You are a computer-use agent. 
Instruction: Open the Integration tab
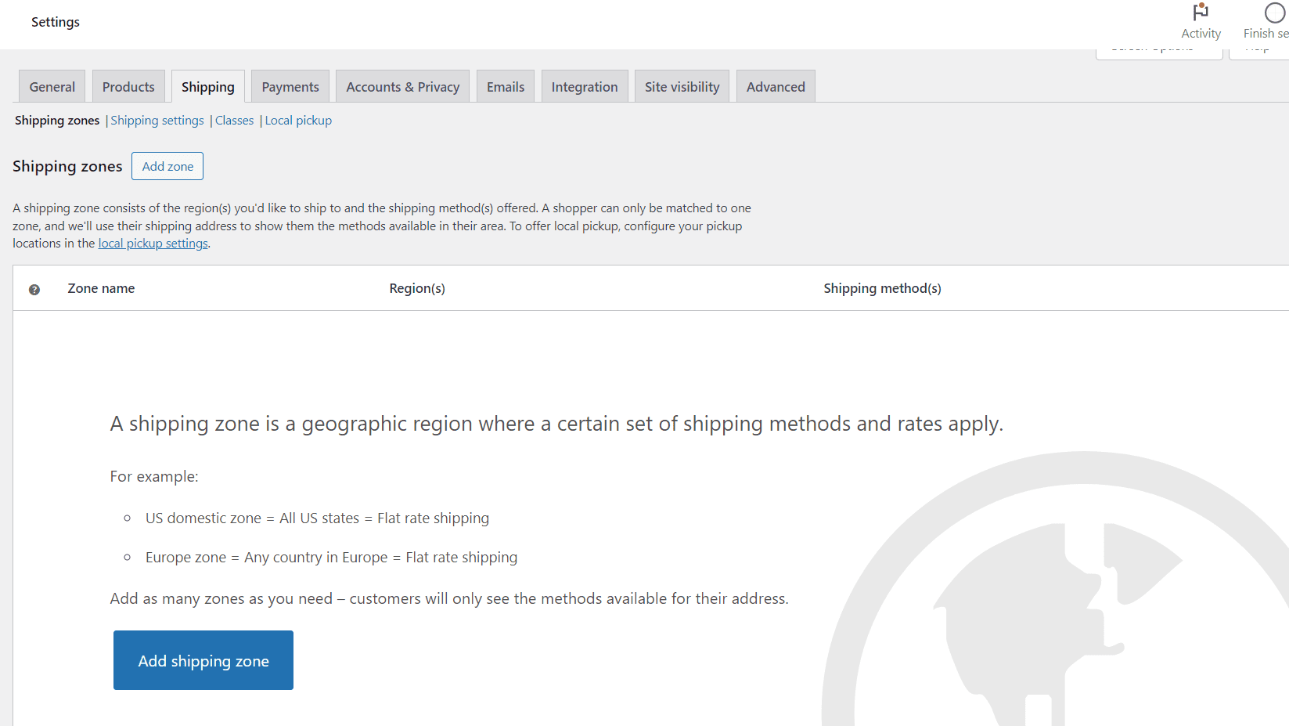pos(585,86)
